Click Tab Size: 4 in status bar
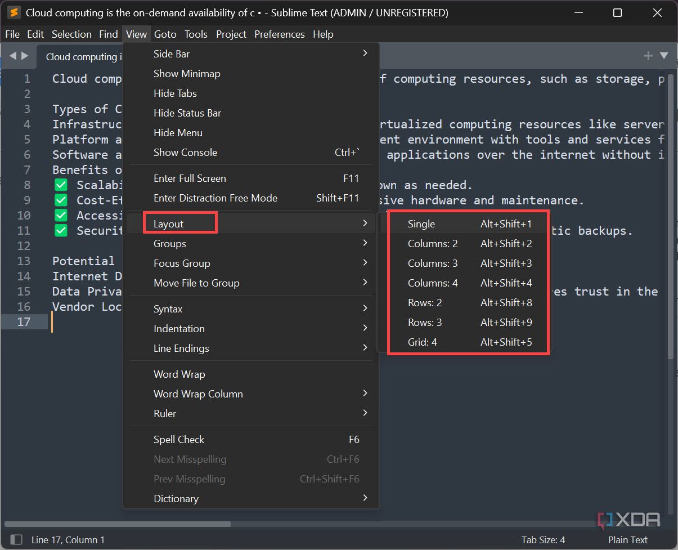Viewport: 678px width, 550px height. point(543,540)
